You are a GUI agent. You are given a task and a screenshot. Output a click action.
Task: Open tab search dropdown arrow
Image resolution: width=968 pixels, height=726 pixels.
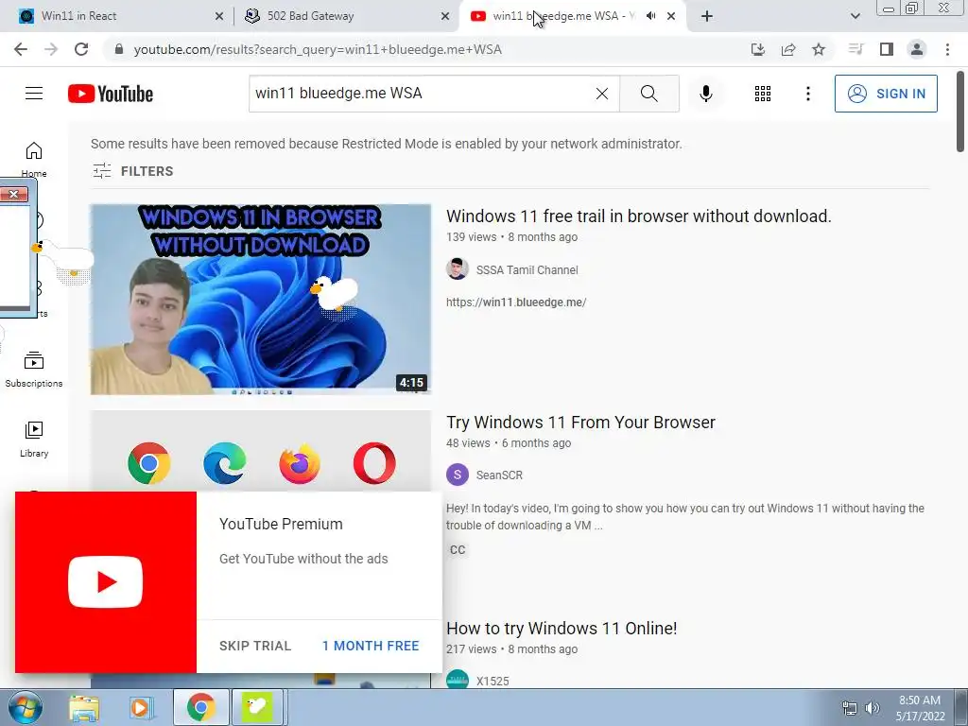855,16
